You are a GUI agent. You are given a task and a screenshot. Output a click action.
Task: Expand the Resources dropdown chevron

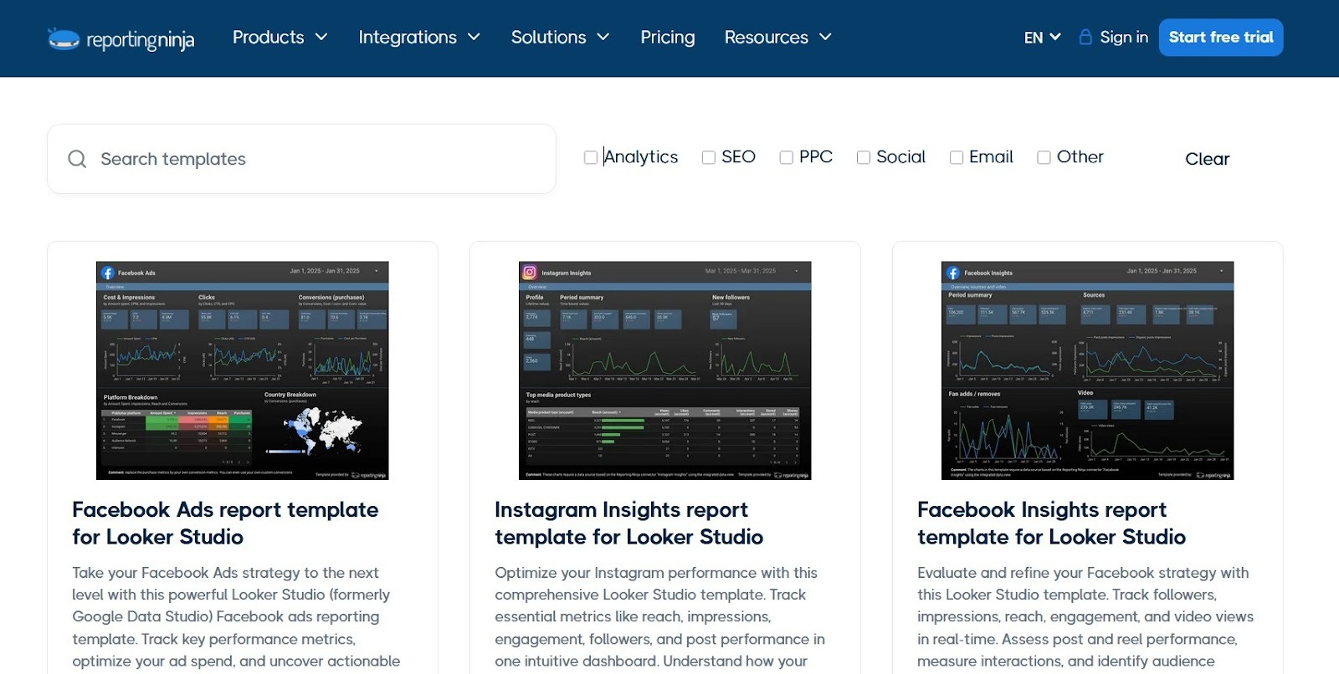(825, 38)
